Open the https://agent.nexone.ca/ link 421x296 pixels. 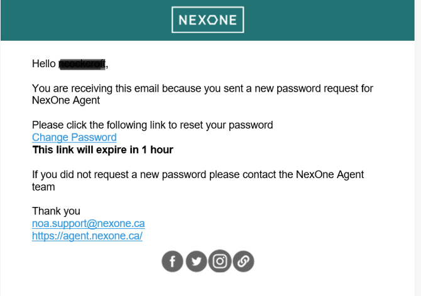(x=87, y=236)
